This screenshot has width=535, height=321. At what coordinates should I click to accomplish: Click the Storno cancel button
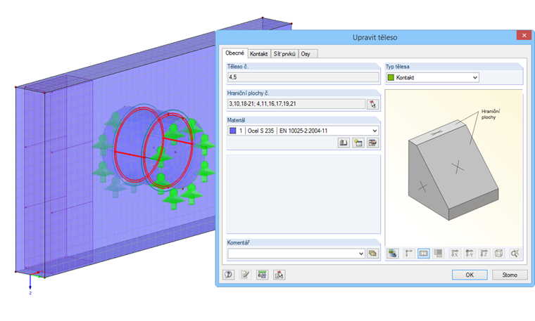[510, 275]
